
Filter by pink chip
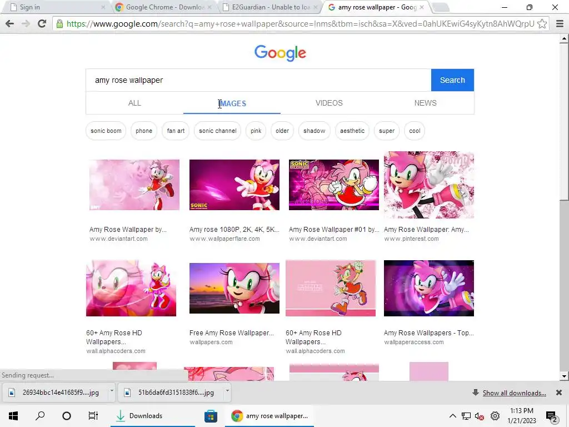[x=256, y=131]
